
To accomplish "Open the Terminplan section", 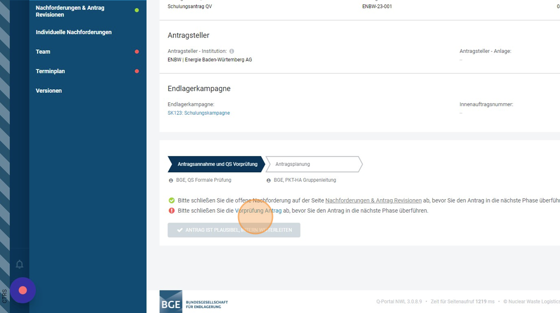I will tap(50, 71).
